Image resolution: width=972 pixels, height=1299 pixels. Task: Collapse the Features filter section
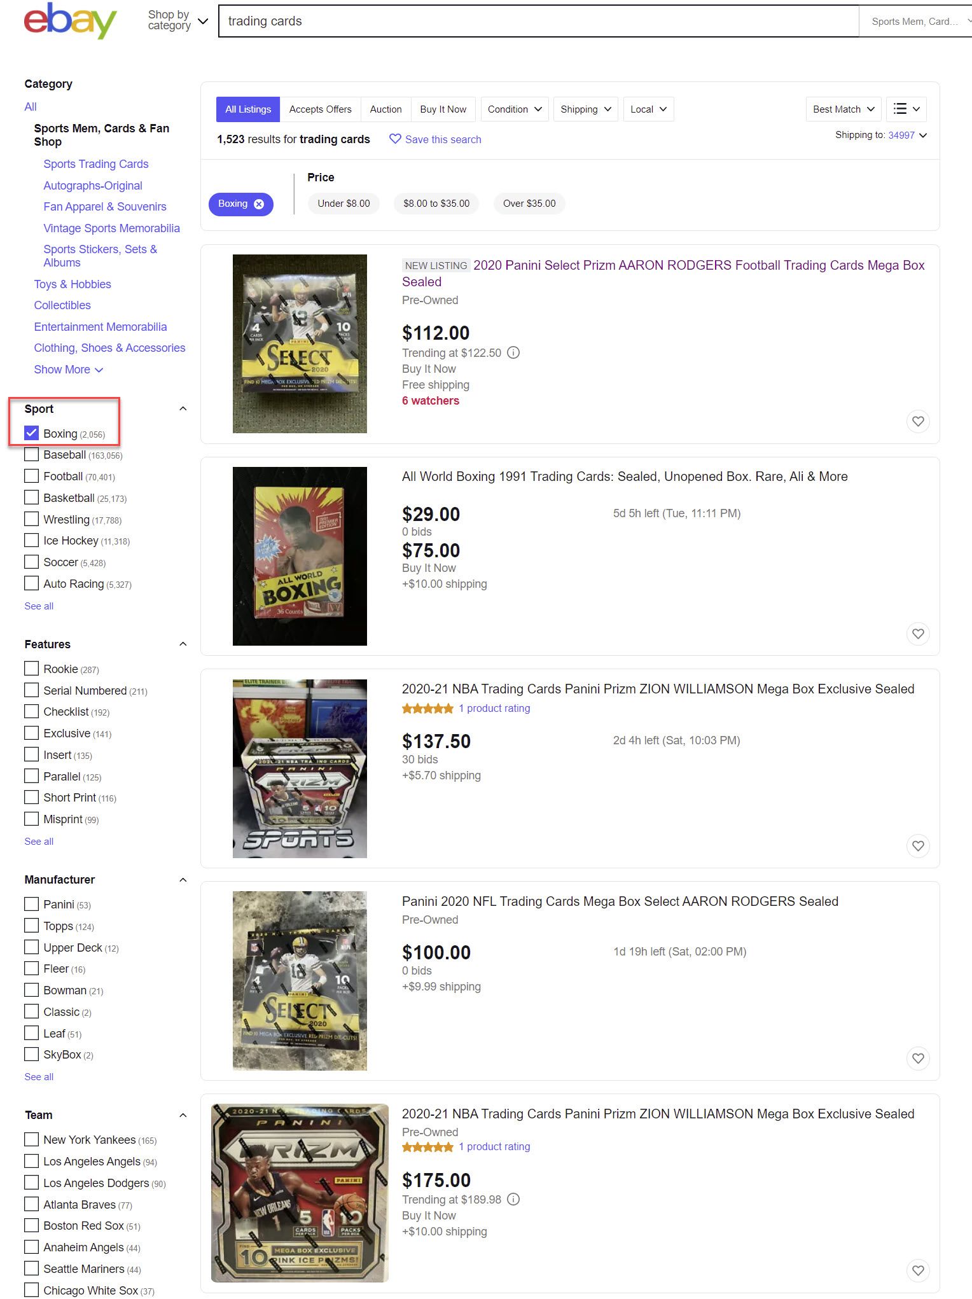(x=183, y=644)
